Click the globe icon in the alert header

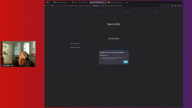[x=101, y=52]
